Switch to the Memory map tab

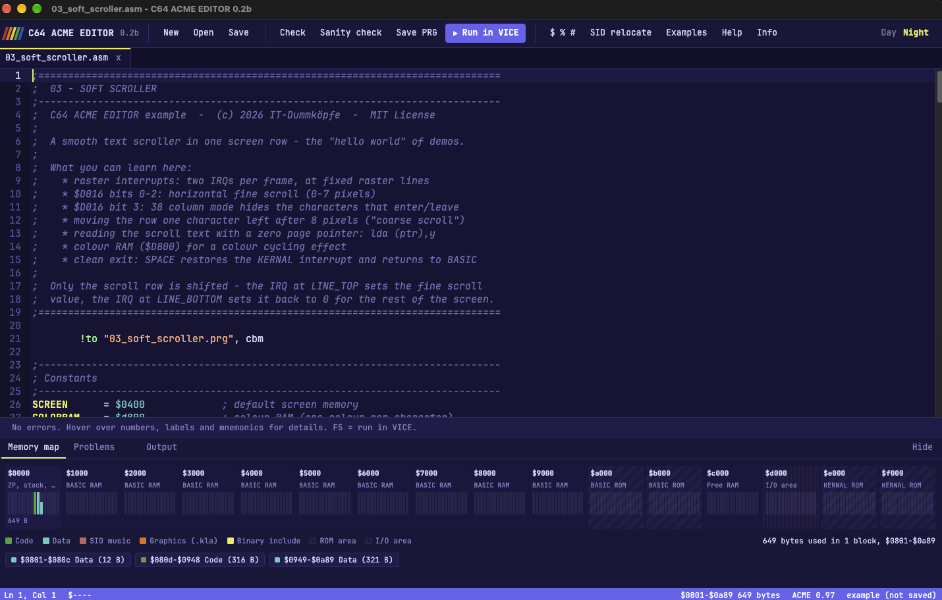click(x=34, y=447)
